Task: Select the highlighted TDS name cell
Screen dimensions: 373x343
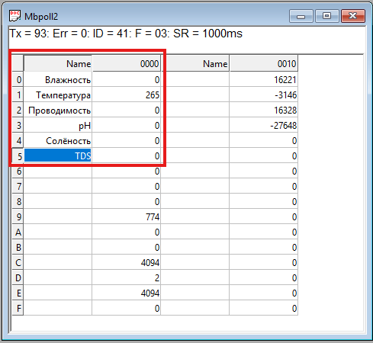Action: [58, 155]
